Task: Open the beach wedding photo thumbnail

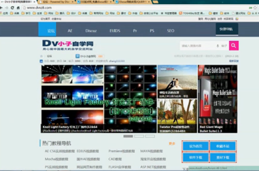Action: point(177,82)
